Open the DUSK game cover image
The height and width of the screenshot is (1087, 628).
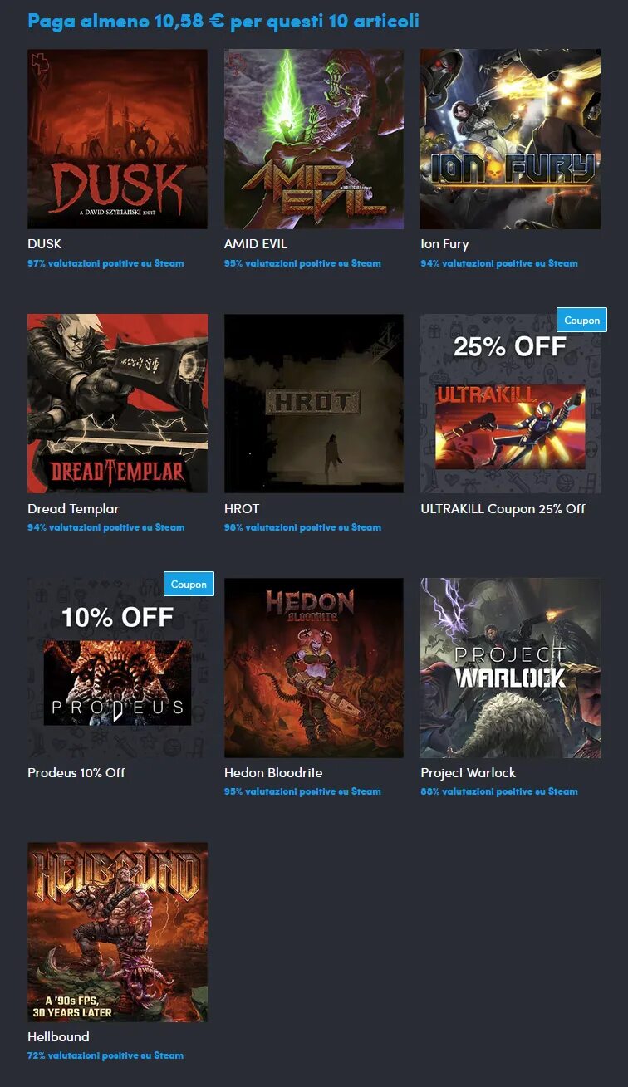(x=117, y=139)
